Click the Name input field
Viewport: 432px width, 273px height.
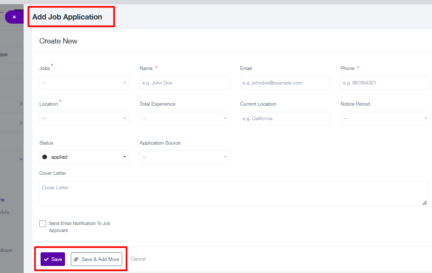185,82
